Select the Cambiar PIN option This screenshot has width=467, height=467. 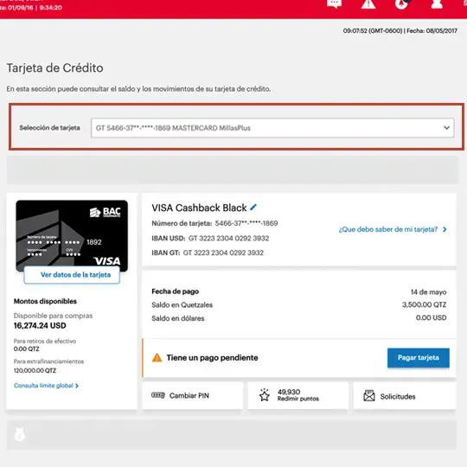coord(192,395)
